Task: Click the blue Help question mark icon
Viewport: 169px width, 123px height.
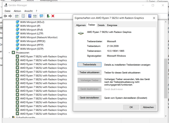Action: point(30,16)
